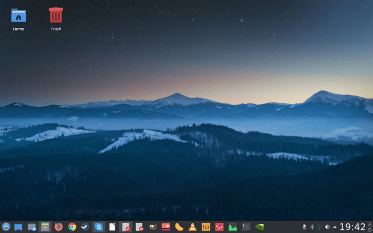Open the file manager drawer icon
Image resolution: width=373 pixels, height=233 pixels.
pyautogui.click(x=45, y=227)
